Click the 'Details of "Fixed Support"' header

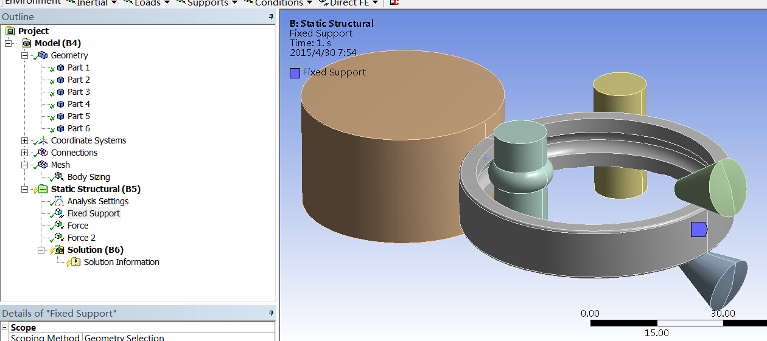click(x=59, y=314)
